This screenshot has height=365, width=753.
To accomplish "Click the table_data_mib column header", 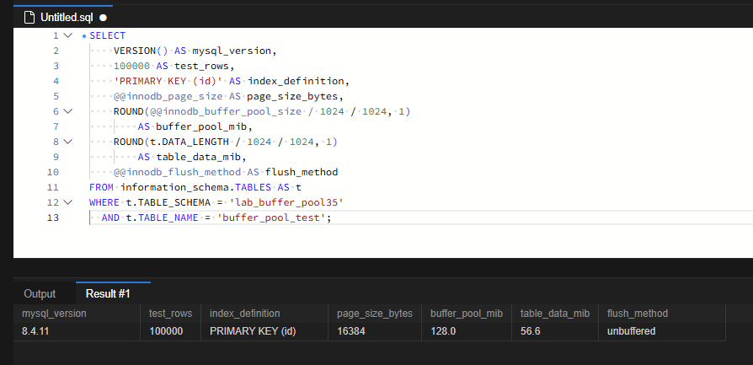I will (x=555, y=314).
